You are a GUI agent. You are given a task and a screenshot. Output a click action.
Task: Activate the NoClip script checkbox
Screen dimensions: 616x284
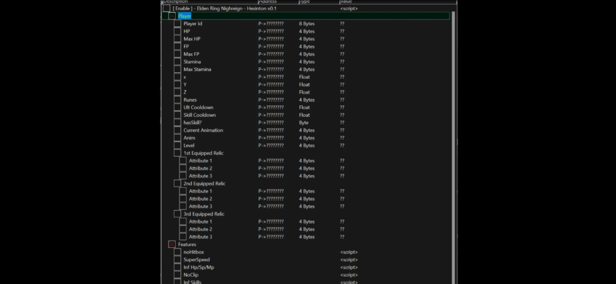177,275
